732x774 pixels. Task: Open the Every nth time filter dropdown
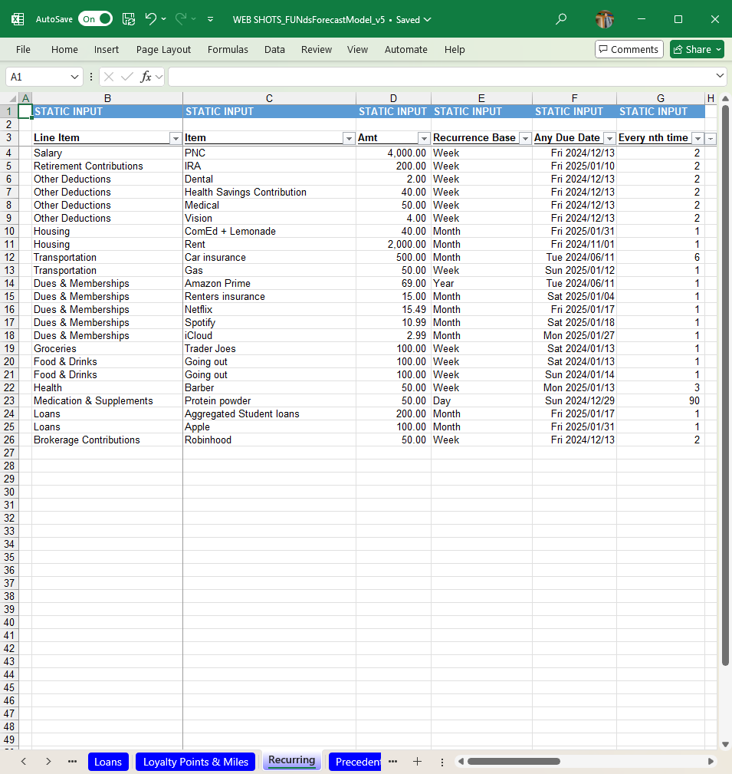click(698, 139)
